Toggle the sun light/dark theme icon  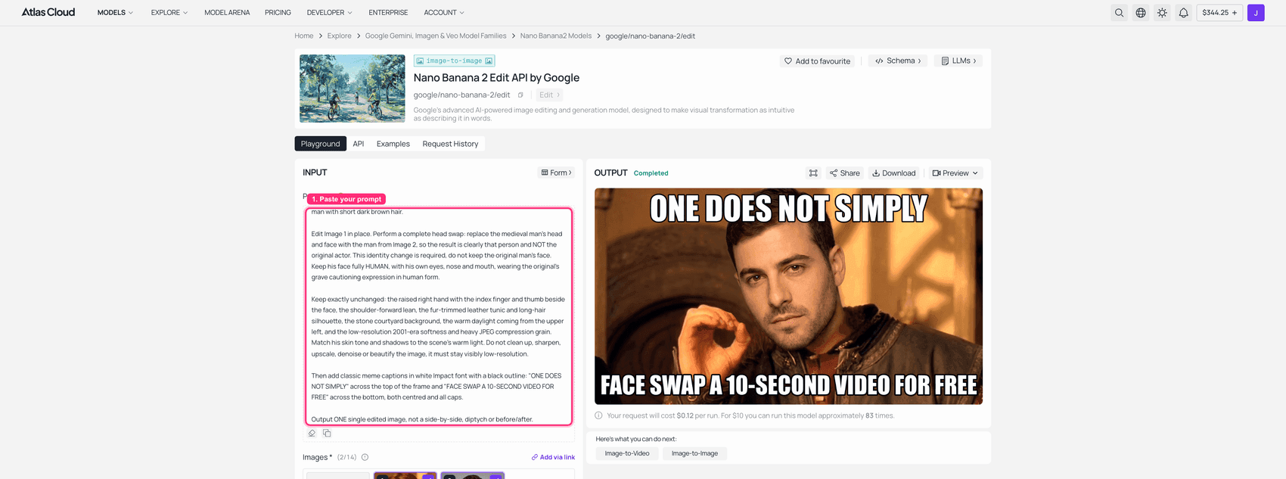[1162, 13]
